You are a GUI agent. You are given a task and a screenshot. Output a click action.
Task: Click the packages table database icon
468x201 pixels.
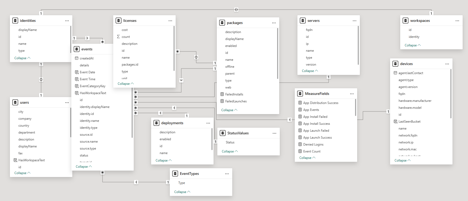[x=222, y=23]
